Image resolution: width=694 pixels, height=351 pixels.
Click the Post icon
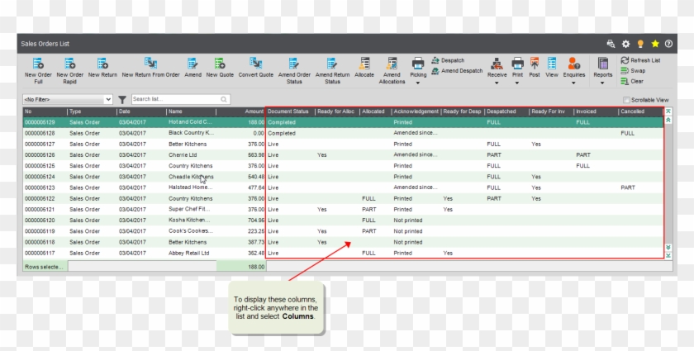[x=535, y=64]
